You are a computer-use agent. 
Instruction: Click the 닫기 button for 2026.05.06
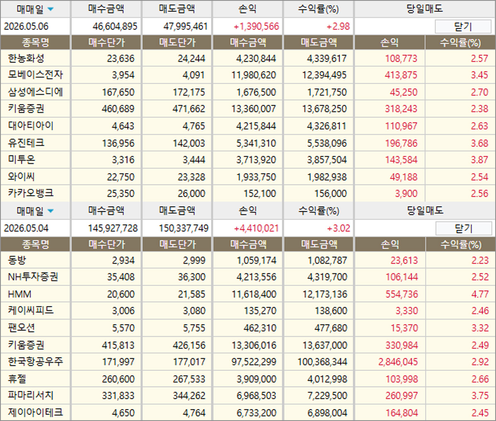tap(463, 26)
